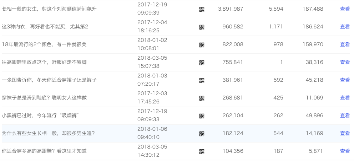
Task: Click 查看 link for 18年最流行的2个颜色
Action: [x=345, y=44]
